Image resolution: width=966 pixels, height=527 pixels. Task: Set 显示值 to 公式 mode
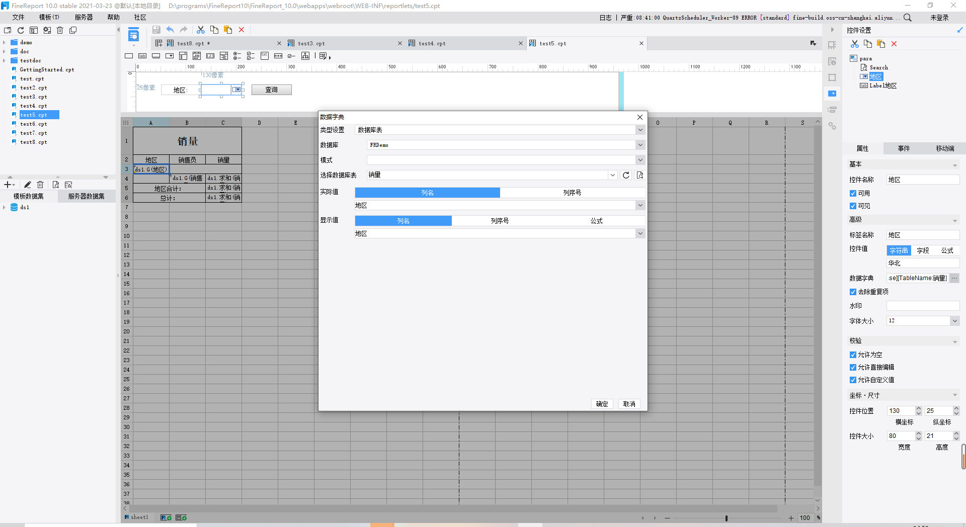click(x=596, y=221)
